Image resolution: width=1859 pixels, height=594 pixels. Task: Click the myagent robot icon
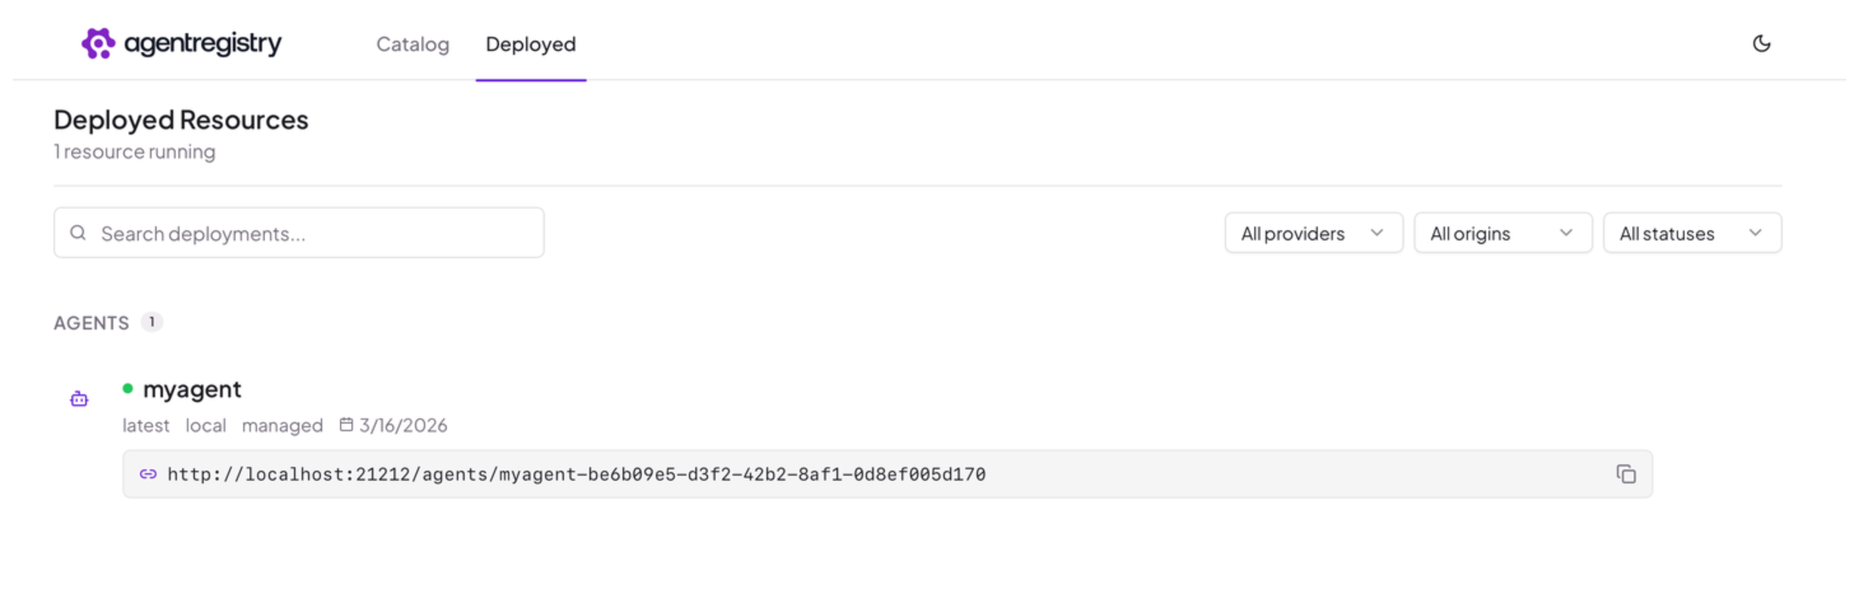pos(79,399)
